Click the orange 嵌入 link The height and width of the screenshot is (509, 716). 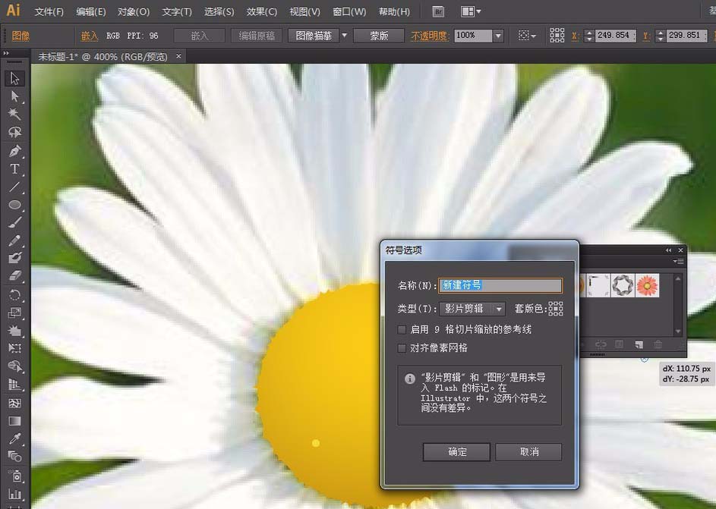click(90, 36)
